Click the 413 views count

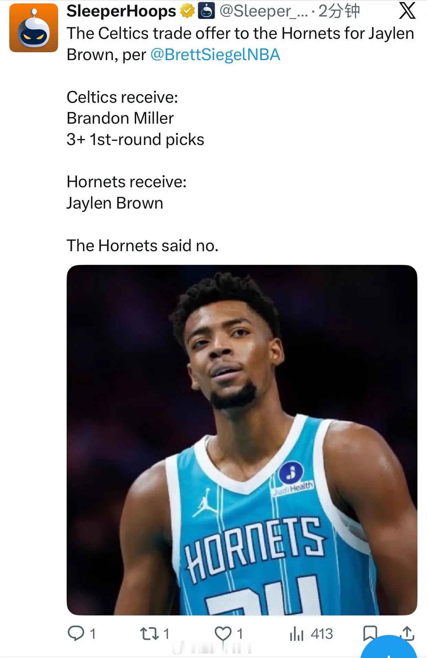[x=322, y=634]
